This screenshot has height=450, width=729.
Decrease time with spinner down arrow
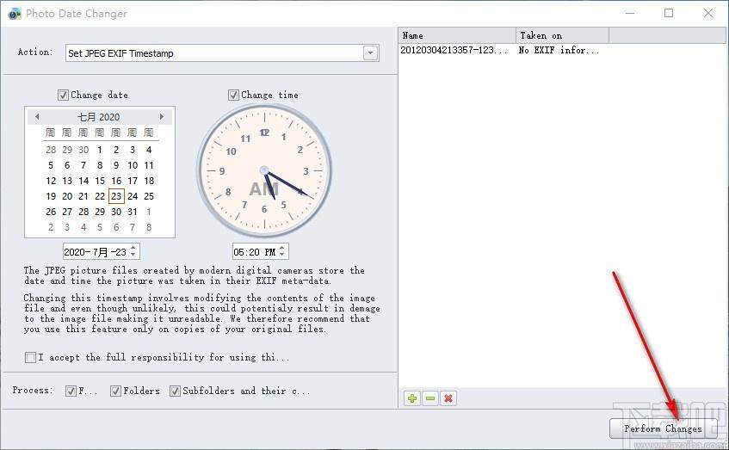pyautogui.click(x=282, y=256)
